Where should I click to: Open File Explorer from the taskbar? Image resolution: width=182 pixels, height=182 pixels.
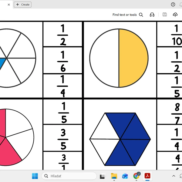114,176
